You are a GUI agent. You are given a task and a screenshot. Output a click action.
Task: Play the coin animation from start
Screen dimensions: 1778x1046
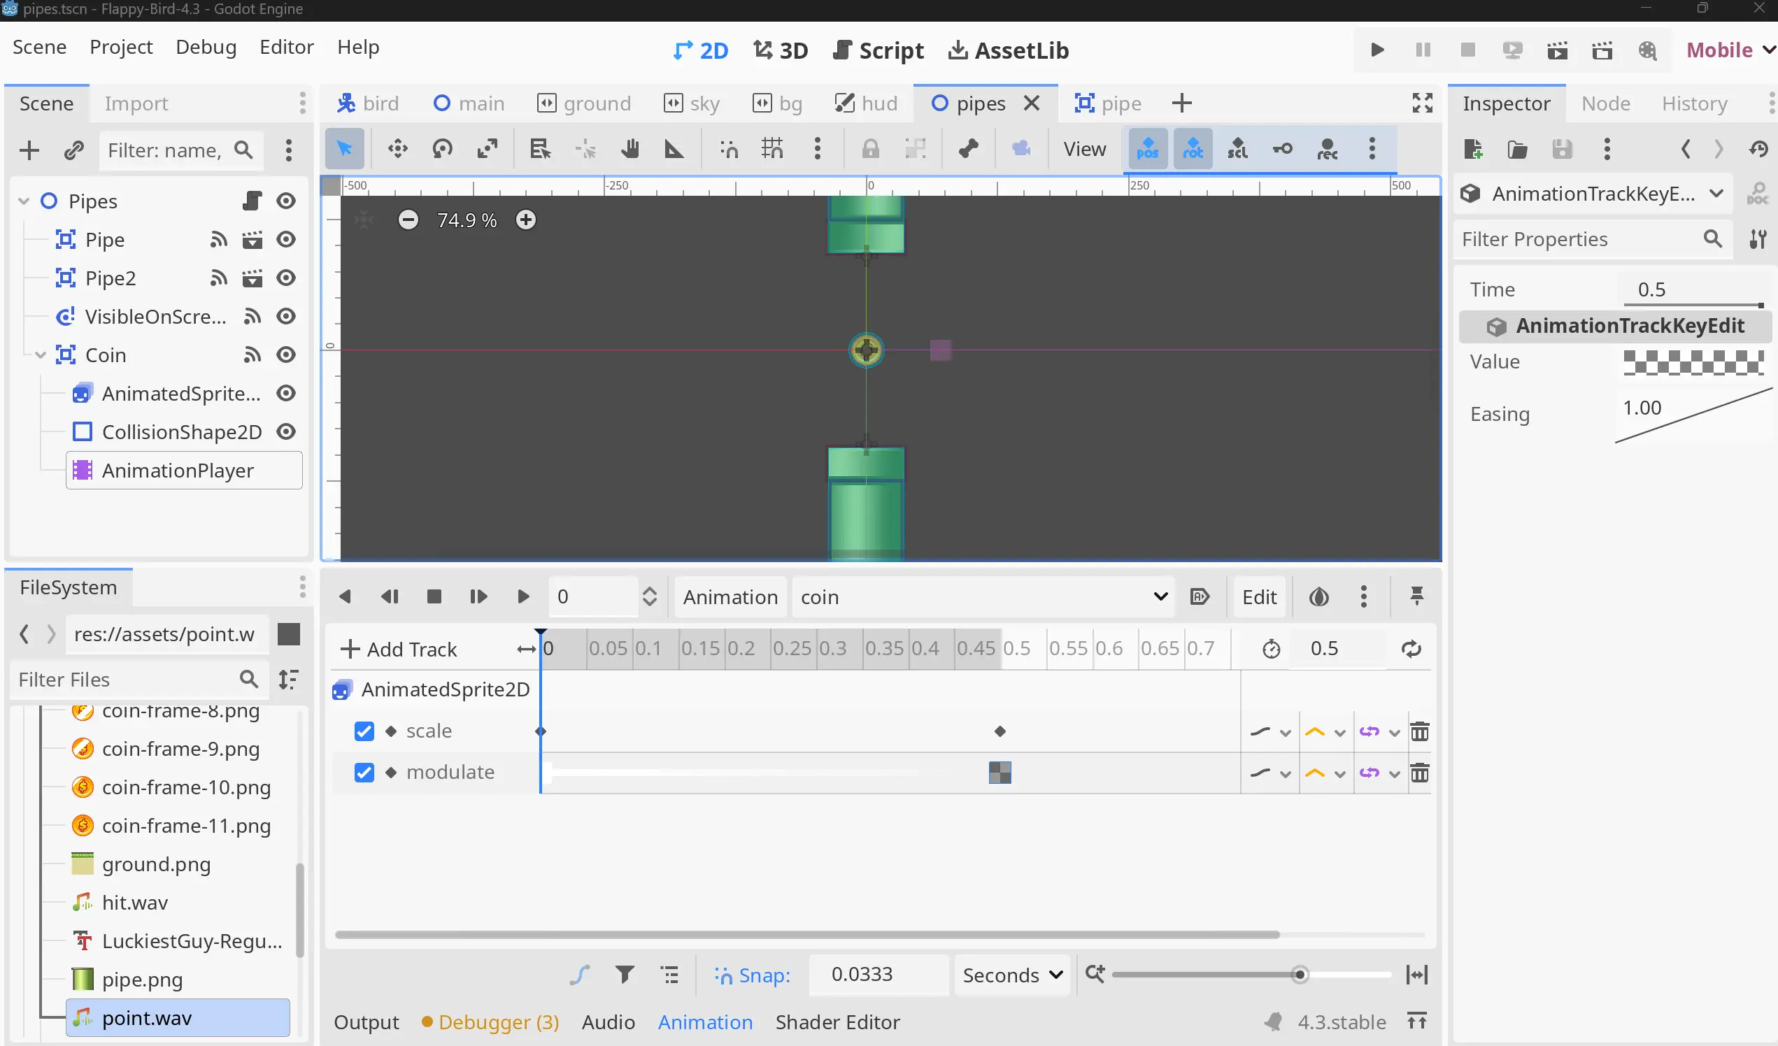click(x=522, y=597)
